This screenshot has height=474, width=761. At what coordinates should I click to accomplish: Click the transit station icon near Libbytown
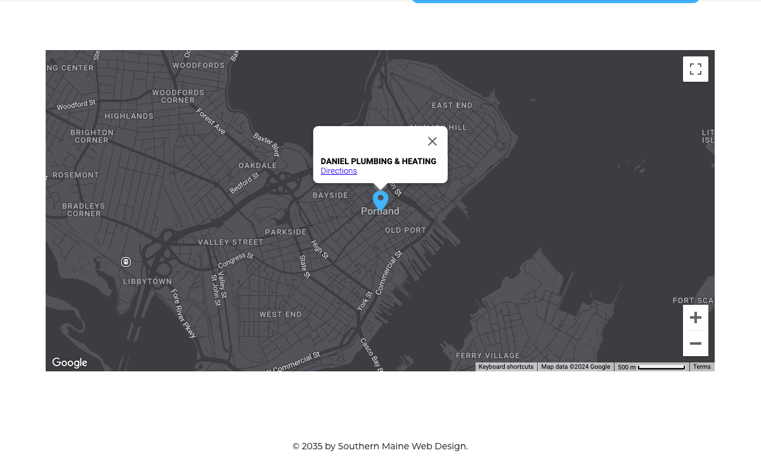[x=126, y=262]
